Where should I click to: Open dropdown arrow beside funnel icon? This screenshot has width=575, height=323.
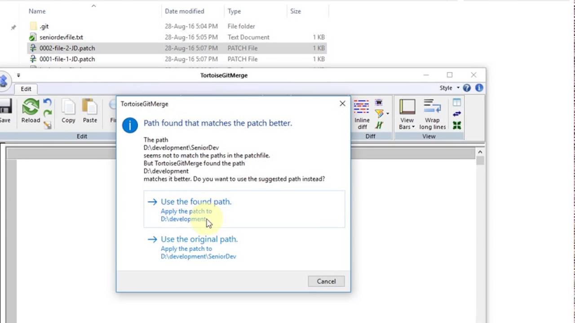(x=388, y=114)
